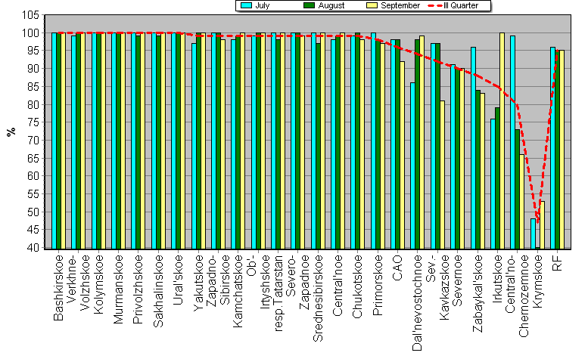Click the y-axis value 60

pyautogui.click(x=33, y=176)
